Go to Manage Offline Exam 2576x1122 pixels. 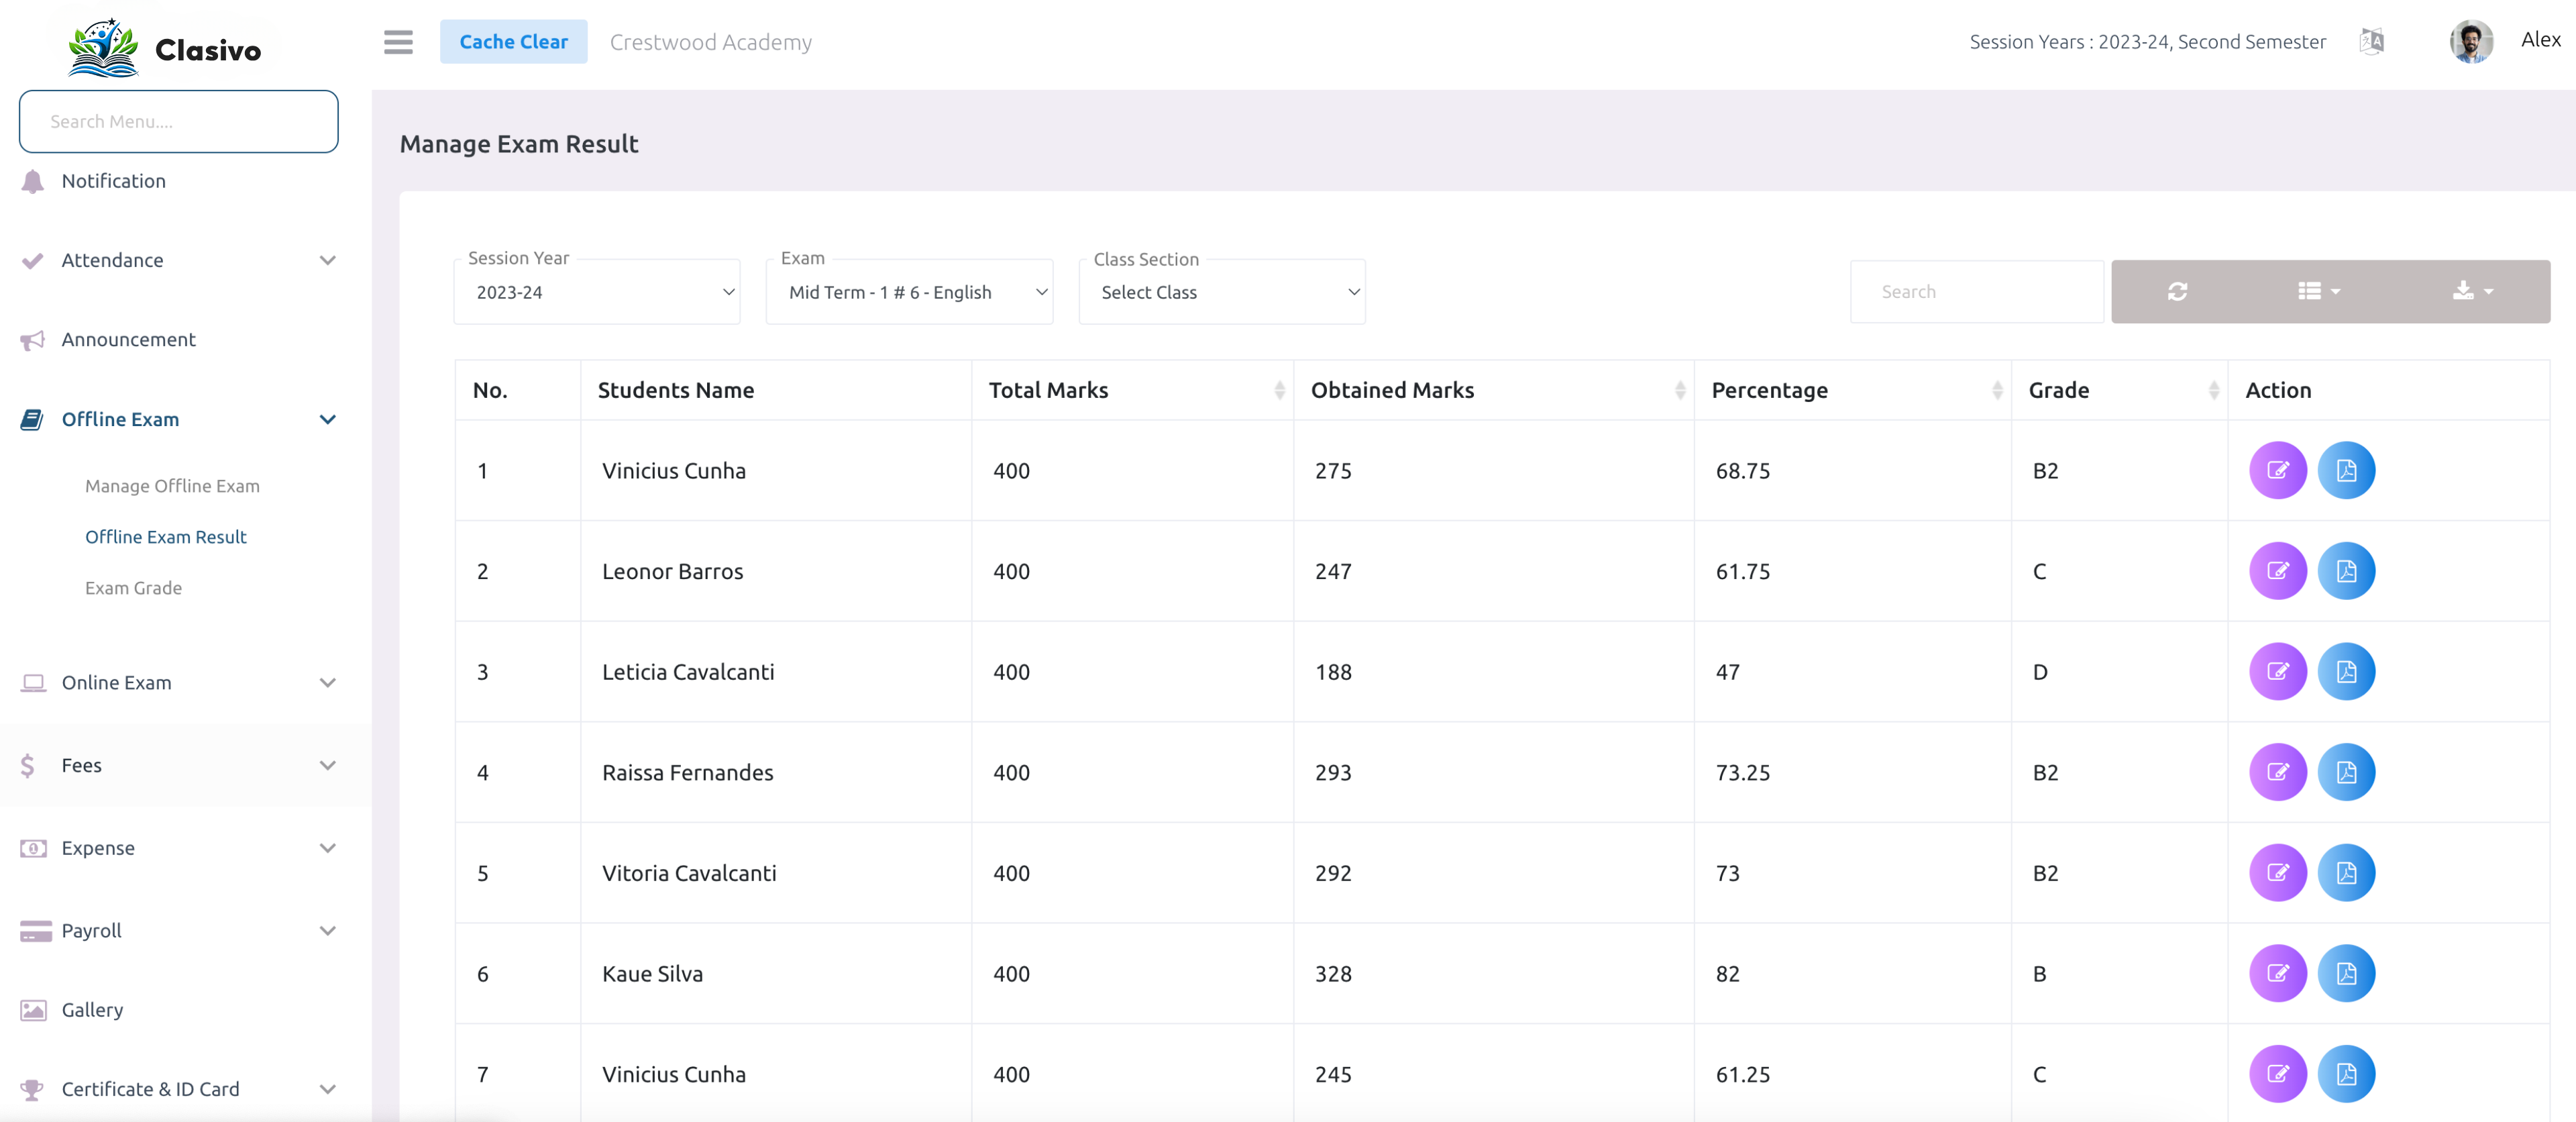tap(172, 486)
